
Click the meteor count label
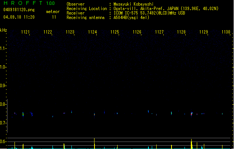[53, 12]
